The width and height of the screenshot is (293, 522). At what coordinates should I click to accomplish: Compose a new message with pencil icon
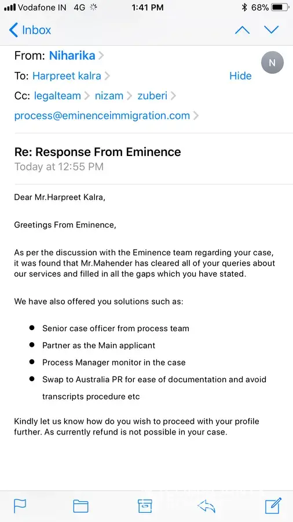(x=273, y=506)
